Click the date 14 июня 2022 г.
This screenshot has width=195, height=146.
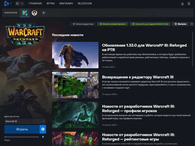click(x=109, y=67)
